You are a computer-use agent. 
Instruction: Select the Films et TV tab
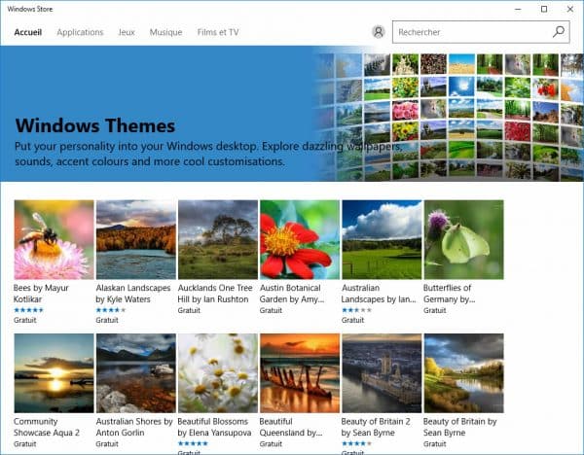pyautogui.click(x=218, y=32)
